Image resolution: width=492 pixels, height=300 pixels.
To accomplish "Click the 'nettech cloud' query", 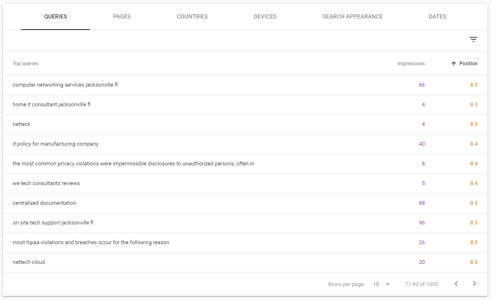I will point(29,262).
